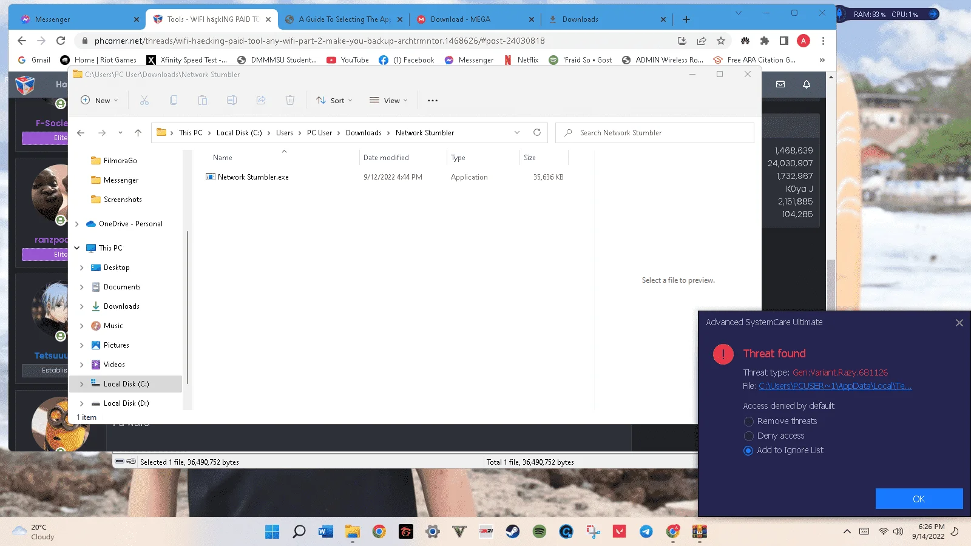Select Deny access option
971x546 pixels.
coord(749,436)
